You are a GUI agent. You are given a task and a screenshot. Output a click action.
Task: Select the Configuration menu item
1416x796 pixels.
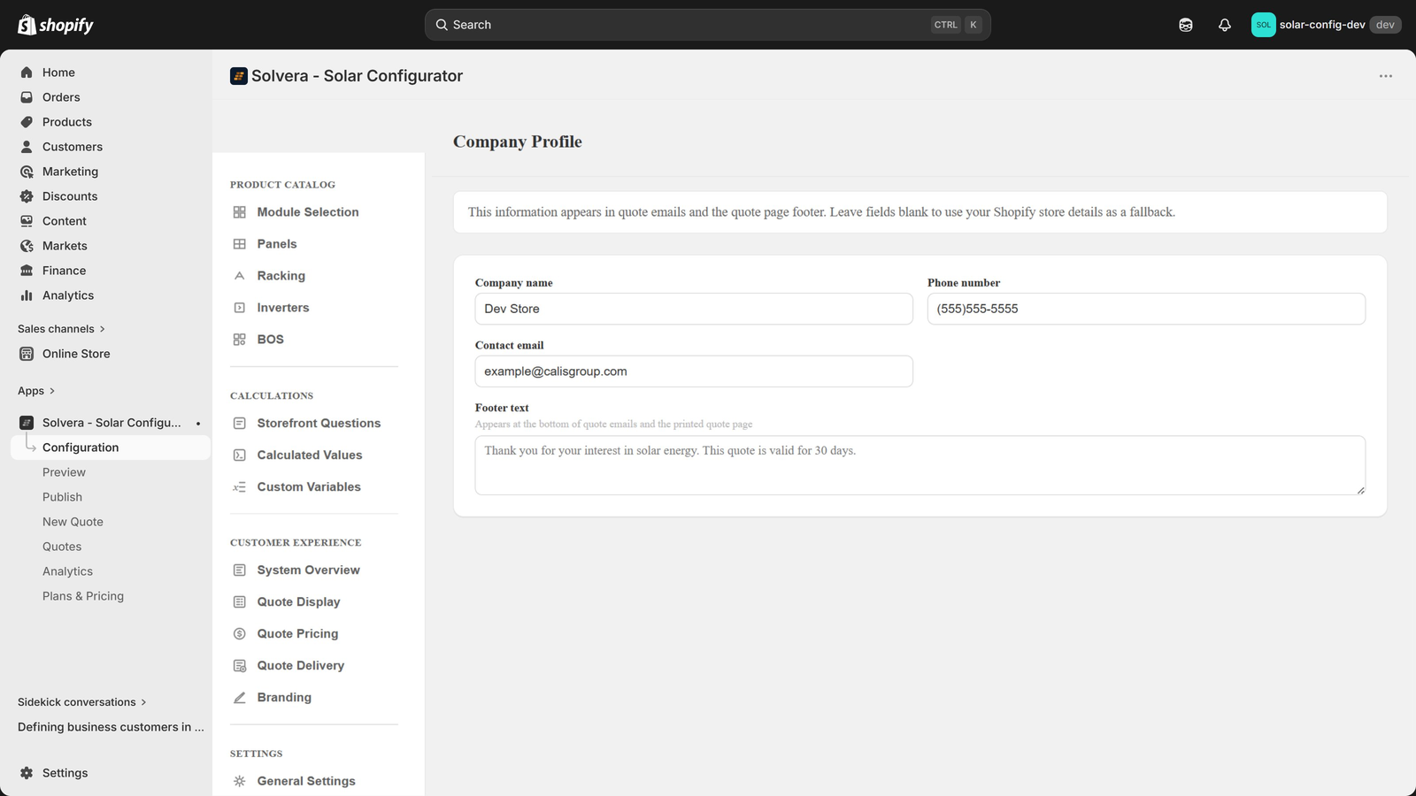point(111,448)
